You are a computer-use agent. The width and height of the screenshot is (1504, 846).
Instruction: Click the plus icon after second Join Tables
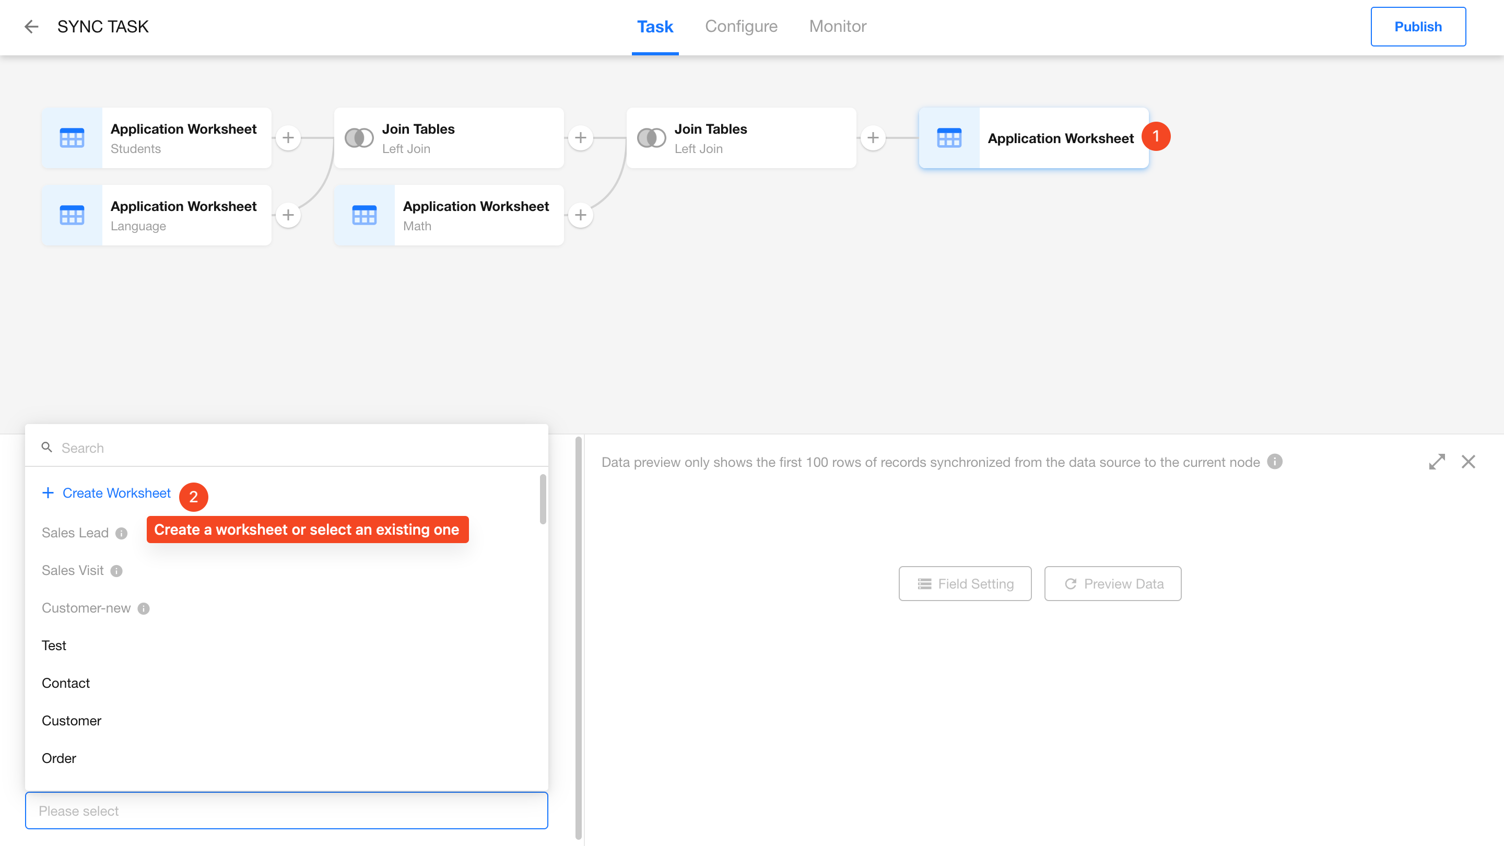pyautogui.click(x=873, y=138)
